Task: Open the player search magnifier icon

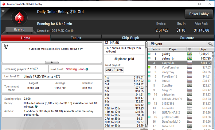Action: tap(210, 44)
